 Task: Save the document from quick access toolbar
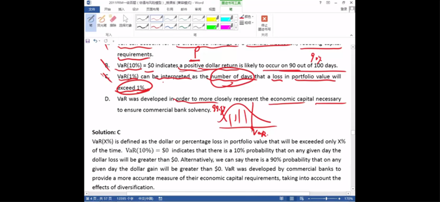pyautogui.click(x=87, y=41)
